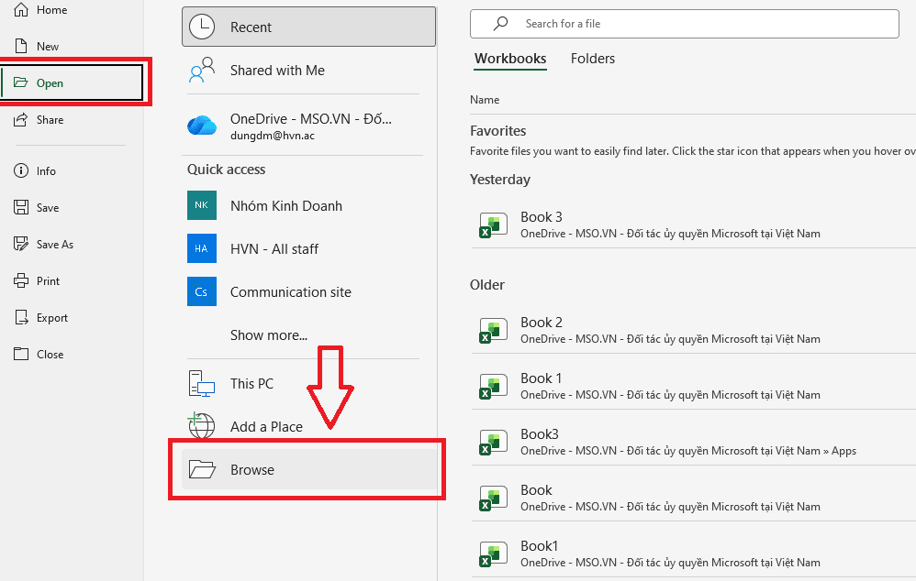The image size is (916, 581).
Task: Click the Export icon
Action: (21, 317)
